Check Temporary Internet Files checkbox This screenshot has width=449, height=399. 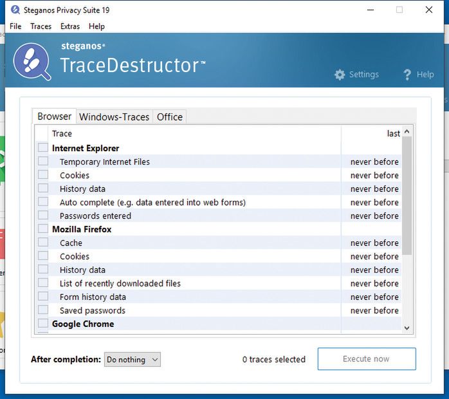43,161
